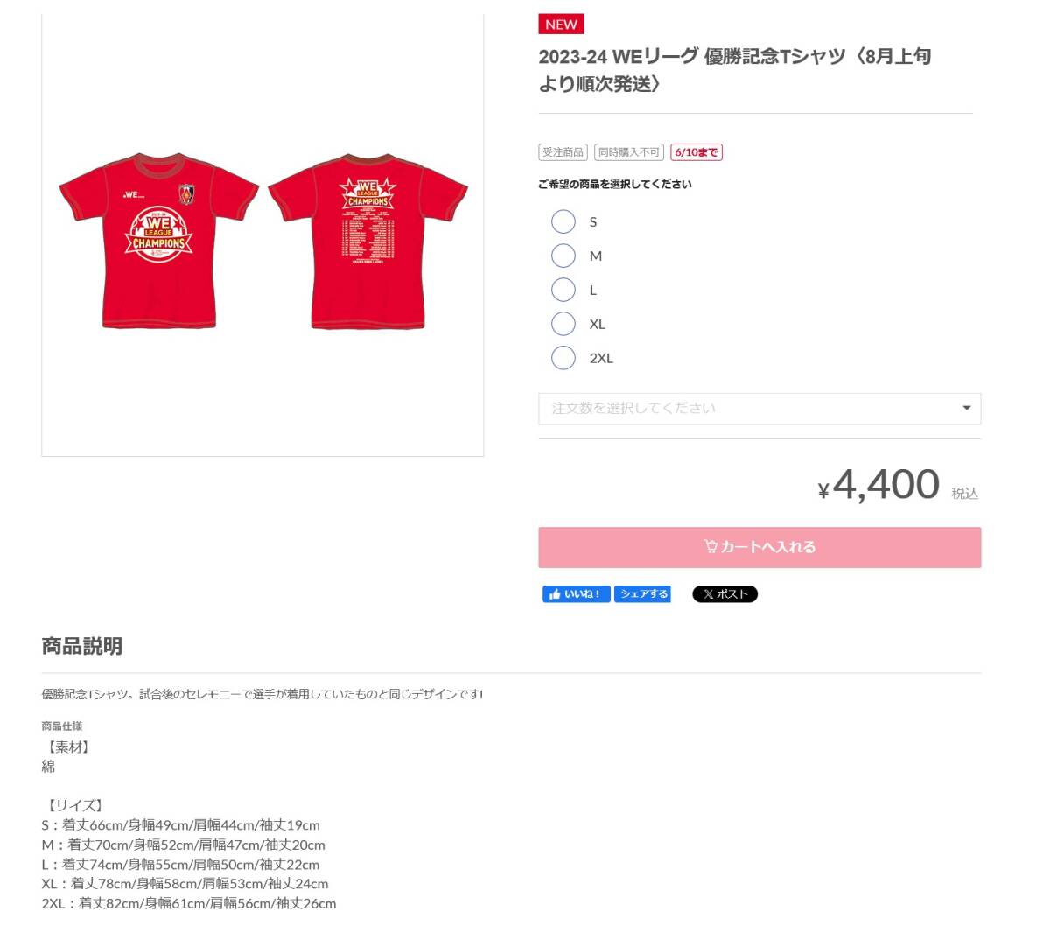Pick the XL size option

563,324
